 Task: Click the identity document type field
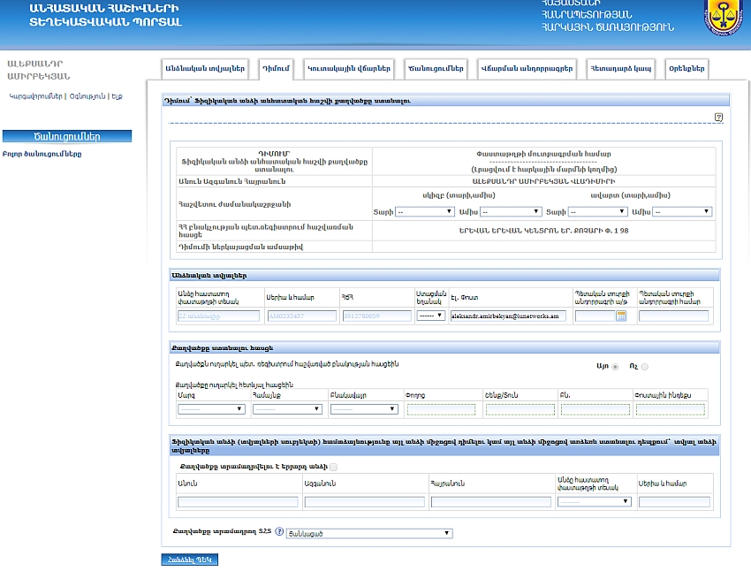point(218,316)
